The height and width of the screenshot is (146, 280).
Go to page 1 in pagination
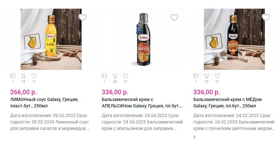(194, 137)
